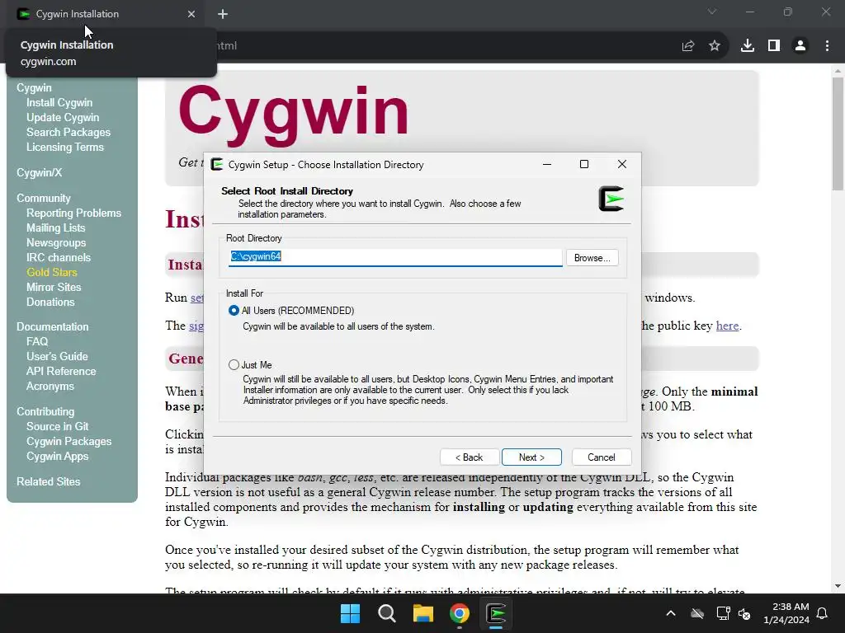Open Licensing Terms sidebar link
The image size is (845, 633).
[64, 147]
